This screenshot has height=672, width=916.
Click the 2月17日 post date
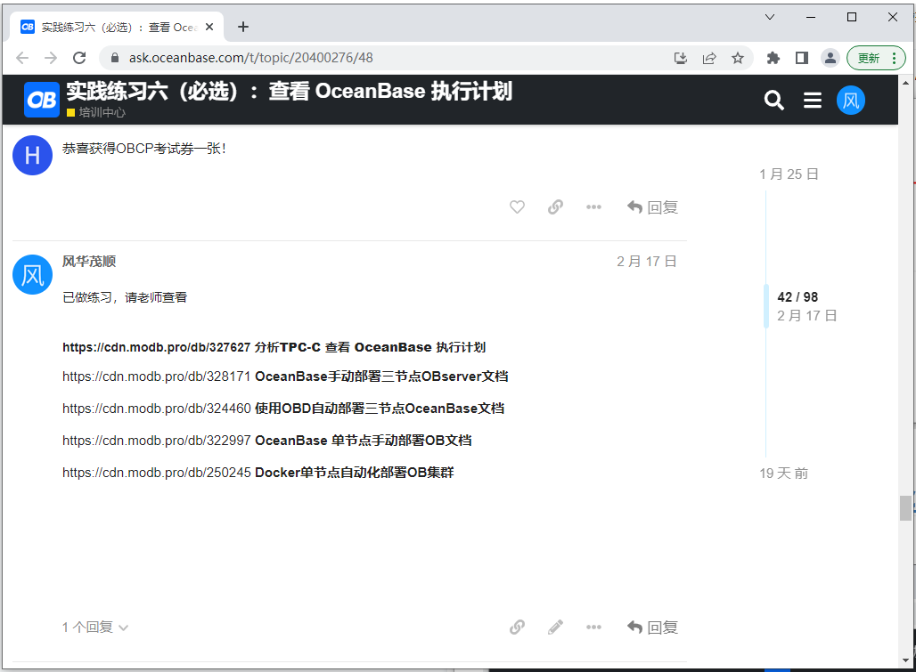pos(647,262)
